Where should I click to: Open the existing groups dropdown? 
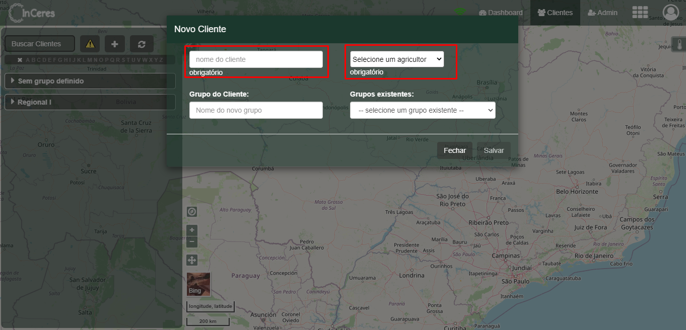coord(423,110)
